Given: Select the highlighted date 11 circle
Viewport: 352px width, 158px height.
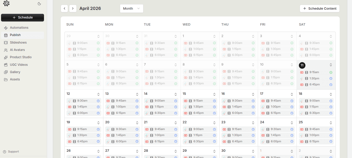Looking at the screenshot, I should click(302, 65).
